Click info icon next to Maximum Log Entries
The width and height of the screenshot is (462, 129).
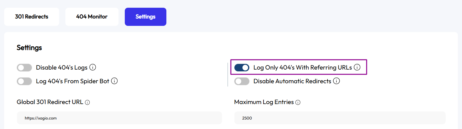298,102
